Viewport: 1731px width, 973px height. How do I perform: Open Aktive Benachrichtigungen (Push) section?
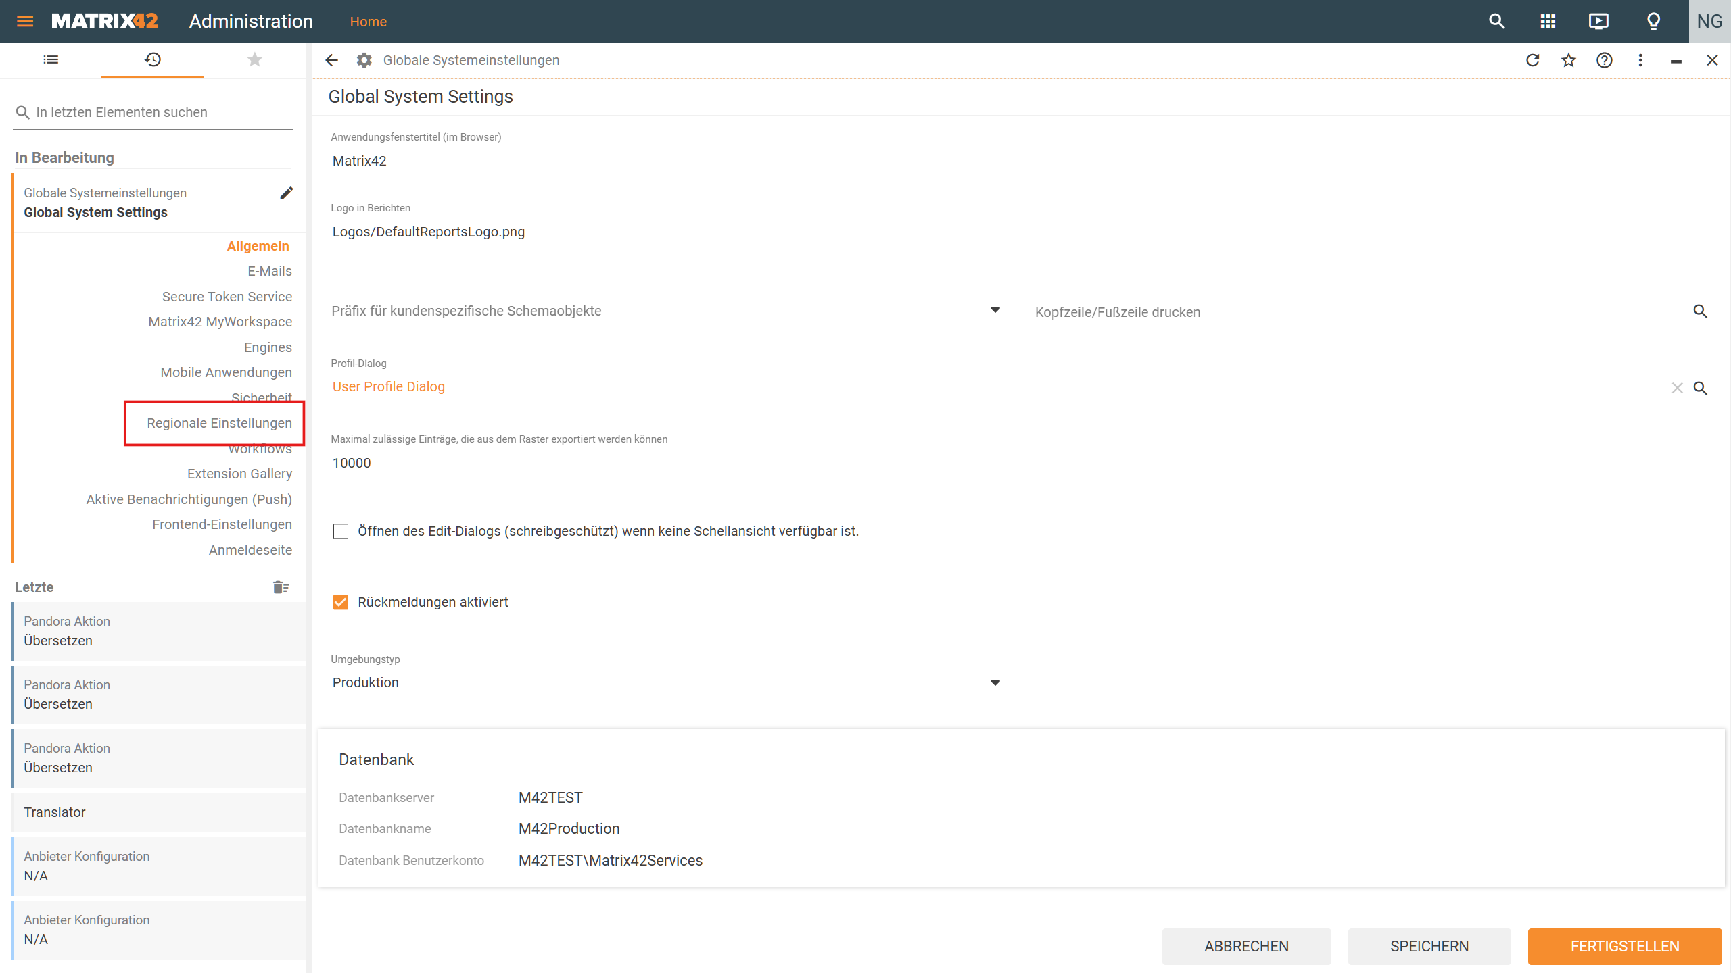(189, 499)
